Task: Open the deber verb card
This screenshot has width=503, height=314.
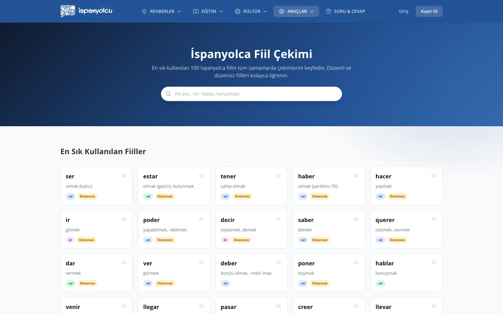Action: click(251, 273)
